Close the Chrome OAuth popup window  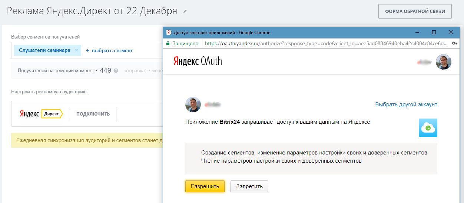tap(451, 32)
